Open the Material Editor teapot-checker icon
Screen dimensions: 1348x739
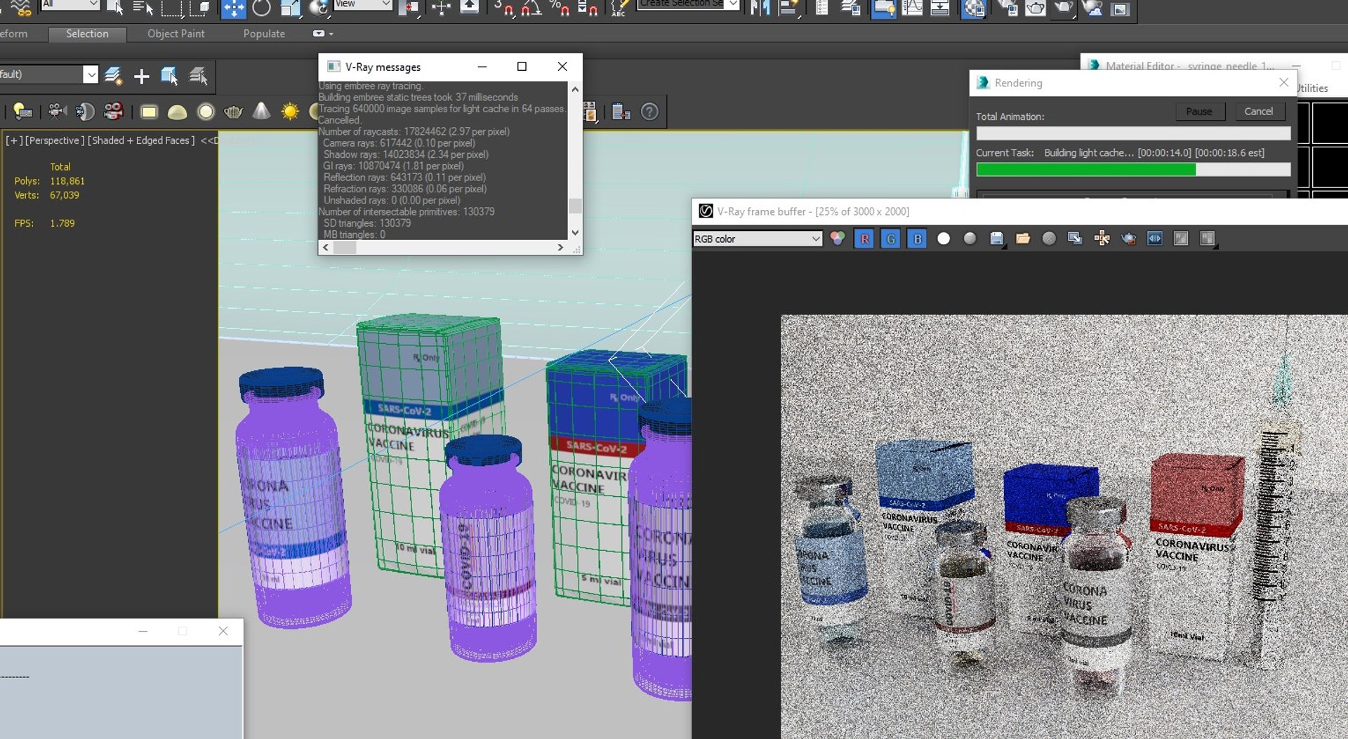(973, 8)
